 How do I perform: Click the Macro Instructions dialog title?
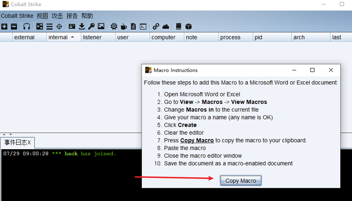pos(176,70)
